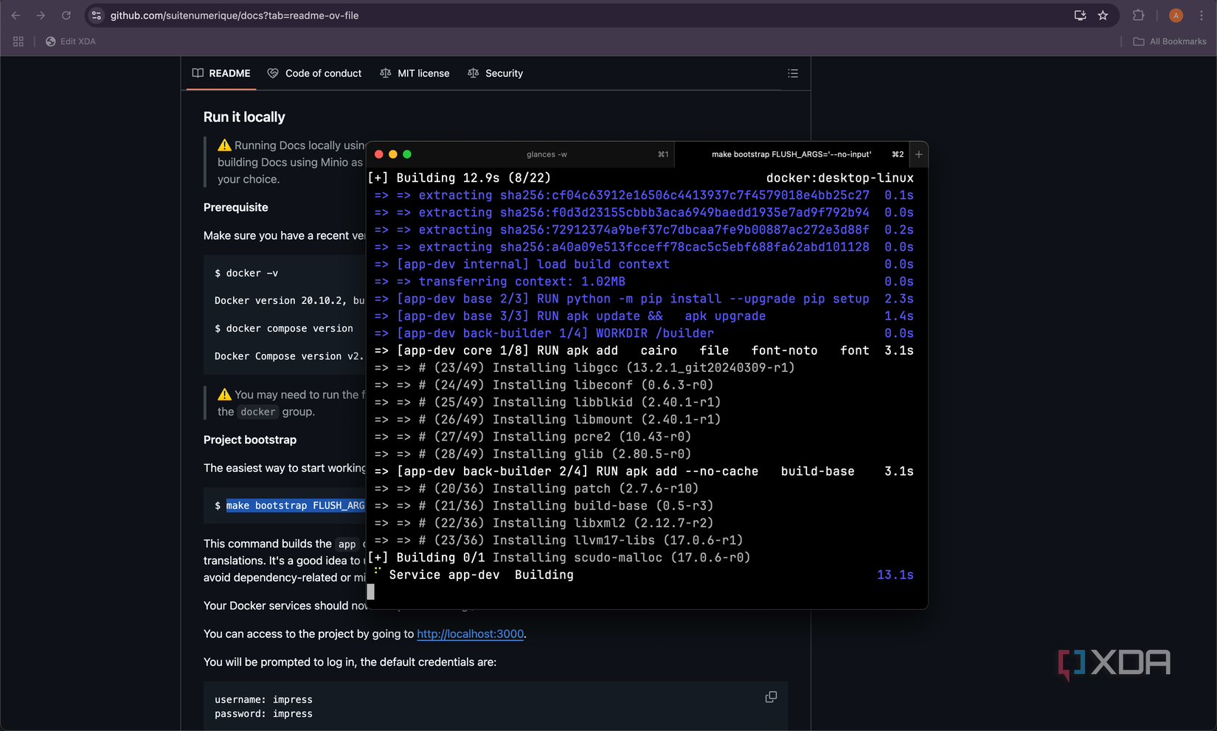Click the install-site icon in the address bar
This screenshot has width=1217, height=731.
tap(1079, 15)
